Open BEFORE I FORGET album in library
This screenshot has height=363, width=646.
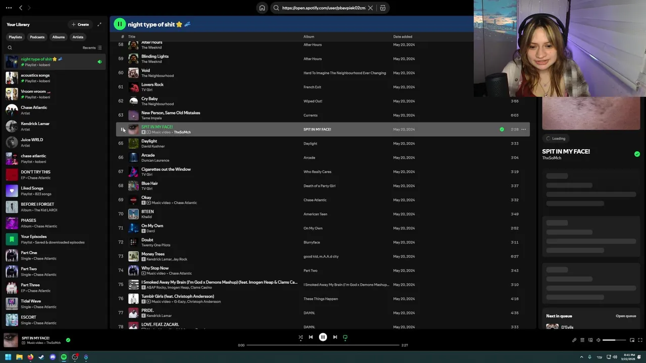[55, 207]
